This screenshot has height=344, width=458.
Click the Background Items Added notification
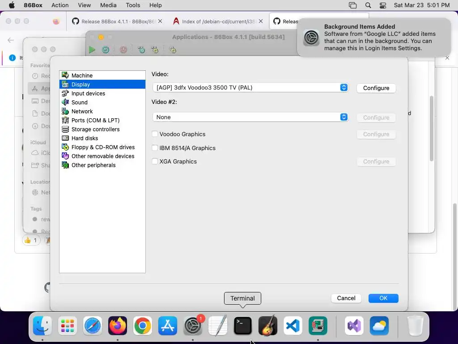point(373,38)
